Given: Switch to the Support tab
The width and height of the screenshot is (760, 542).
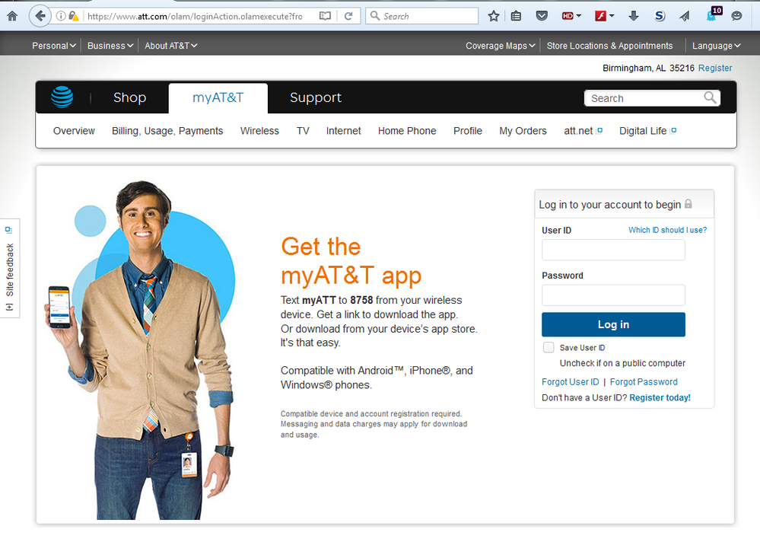Looking at the screenshot, I should (315, 97).
